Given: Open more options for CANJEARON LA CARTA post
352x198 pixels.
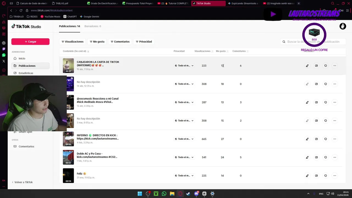Looking at the screenshot, I should pyautogui.click(x=335, y=66).
